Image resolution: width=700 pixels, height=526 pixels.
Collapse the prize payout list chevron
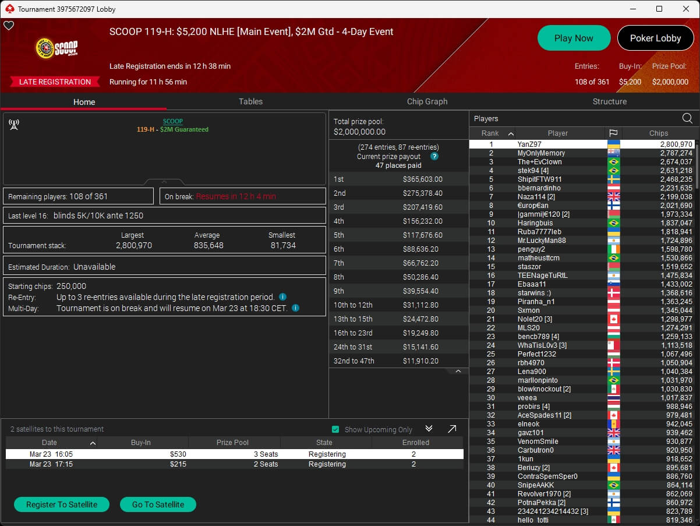[x=458, y=371]
